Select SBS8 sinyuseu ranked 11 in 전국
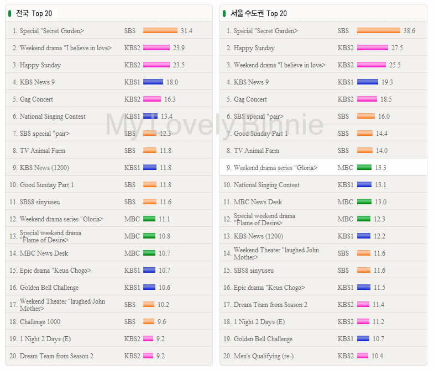This screenshot has width=434, height=371. coord(40,202)
